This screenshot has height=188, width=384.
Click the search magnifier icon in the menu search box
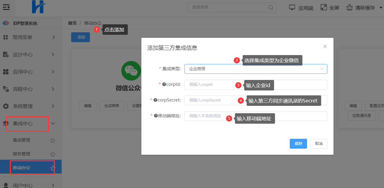coord(271,7)
